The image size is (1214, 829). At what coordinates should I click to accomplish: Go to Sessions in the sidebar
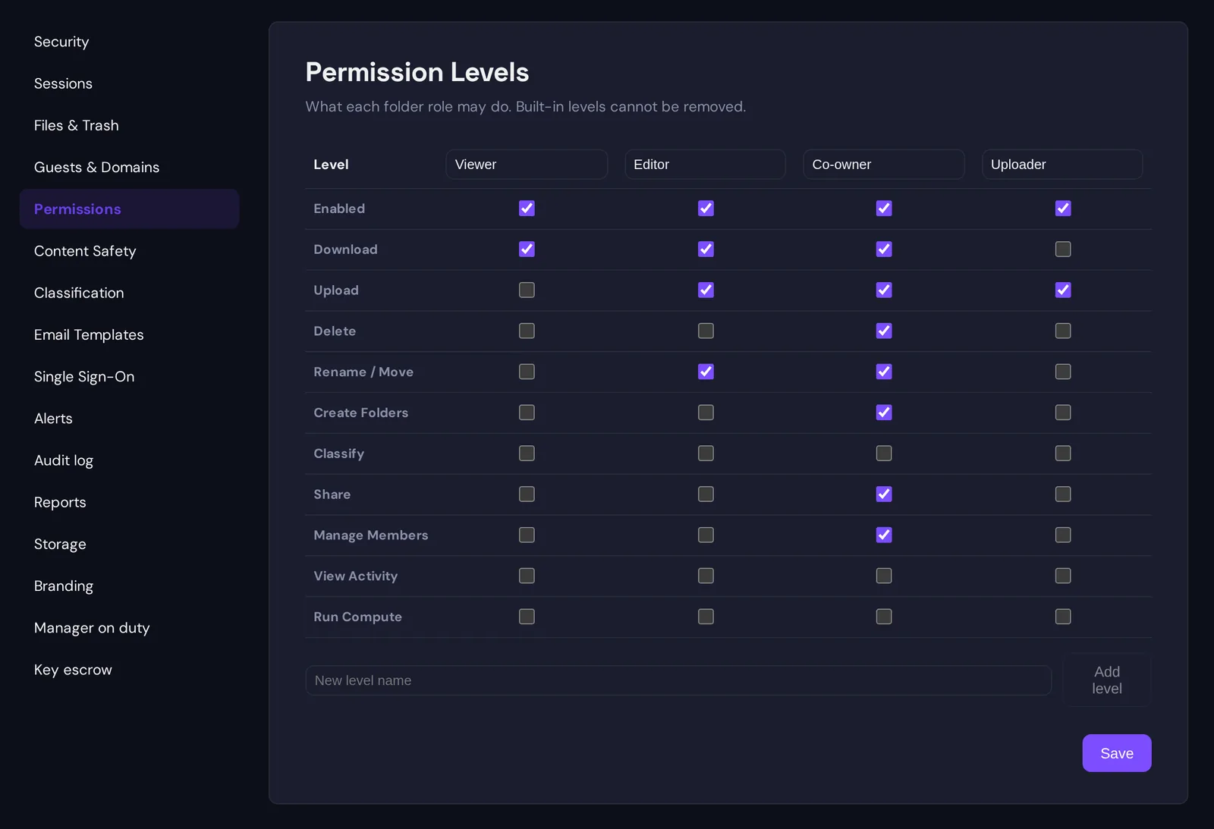[129, 83]
